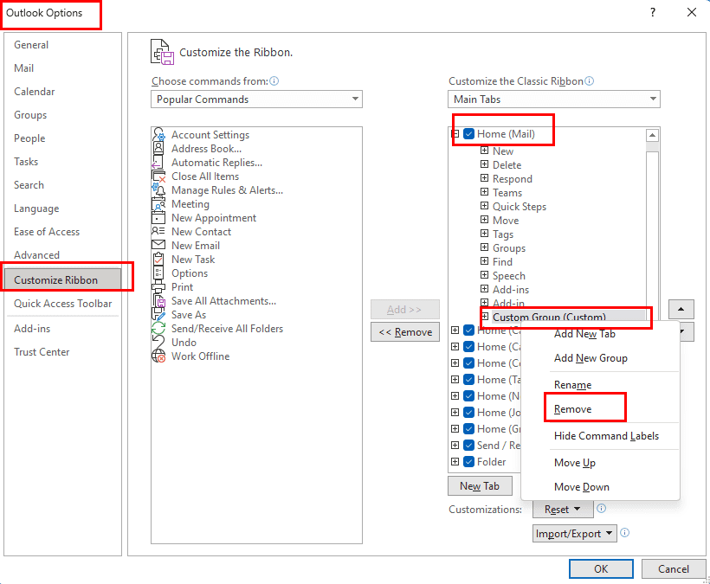This screenshot has height=584, width=710.
Task: Toggle checkbox for Home (N tab
Action: pyautogui.click(x=468, y=395)
